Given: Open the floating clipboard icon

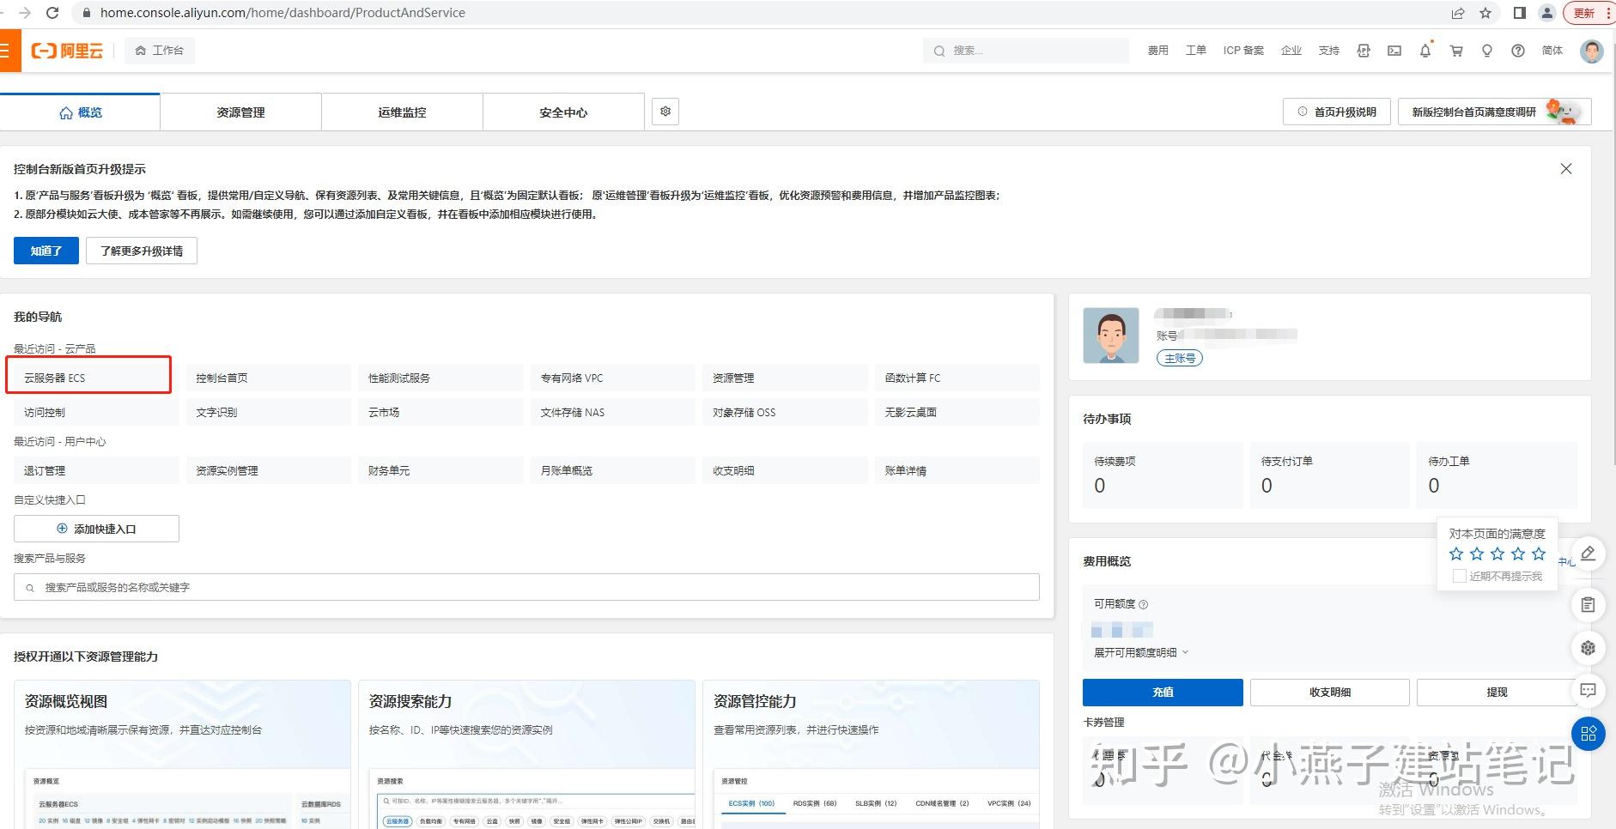Looking at the screenshot, I should click(1589, 605).
